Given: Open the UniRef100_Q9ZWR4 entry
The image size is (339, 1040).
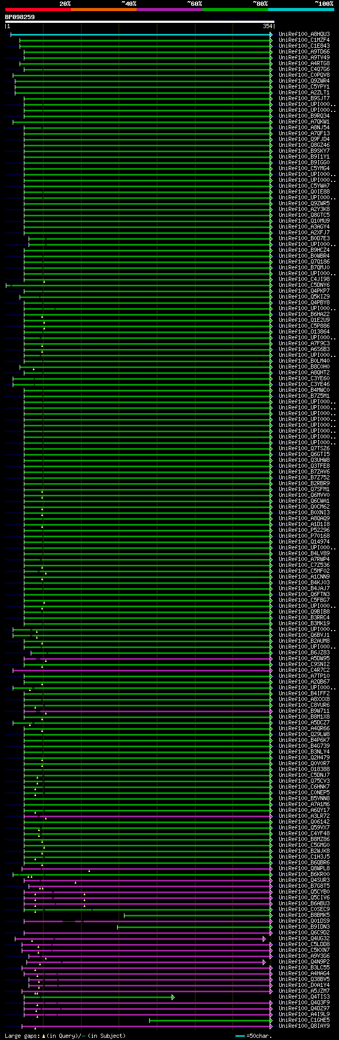Looking at the screenshot, I should (304, 81).
